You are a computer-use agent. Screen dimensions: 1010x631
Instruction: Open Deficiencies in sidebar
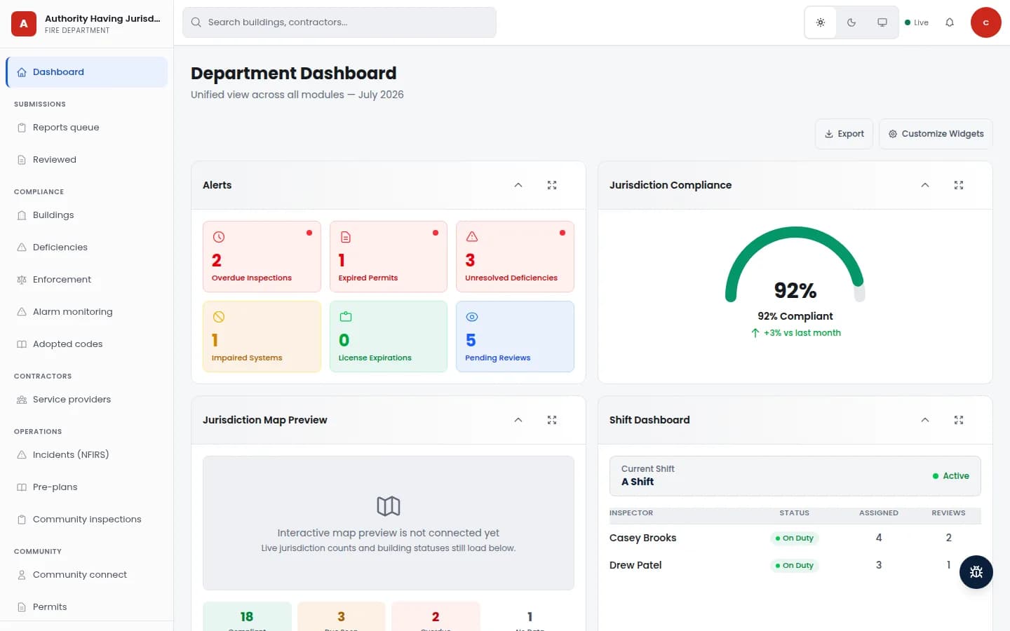pos(87,247)
